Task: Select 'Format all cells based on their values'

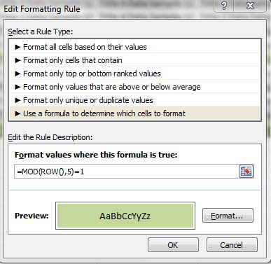Action: 134,47
